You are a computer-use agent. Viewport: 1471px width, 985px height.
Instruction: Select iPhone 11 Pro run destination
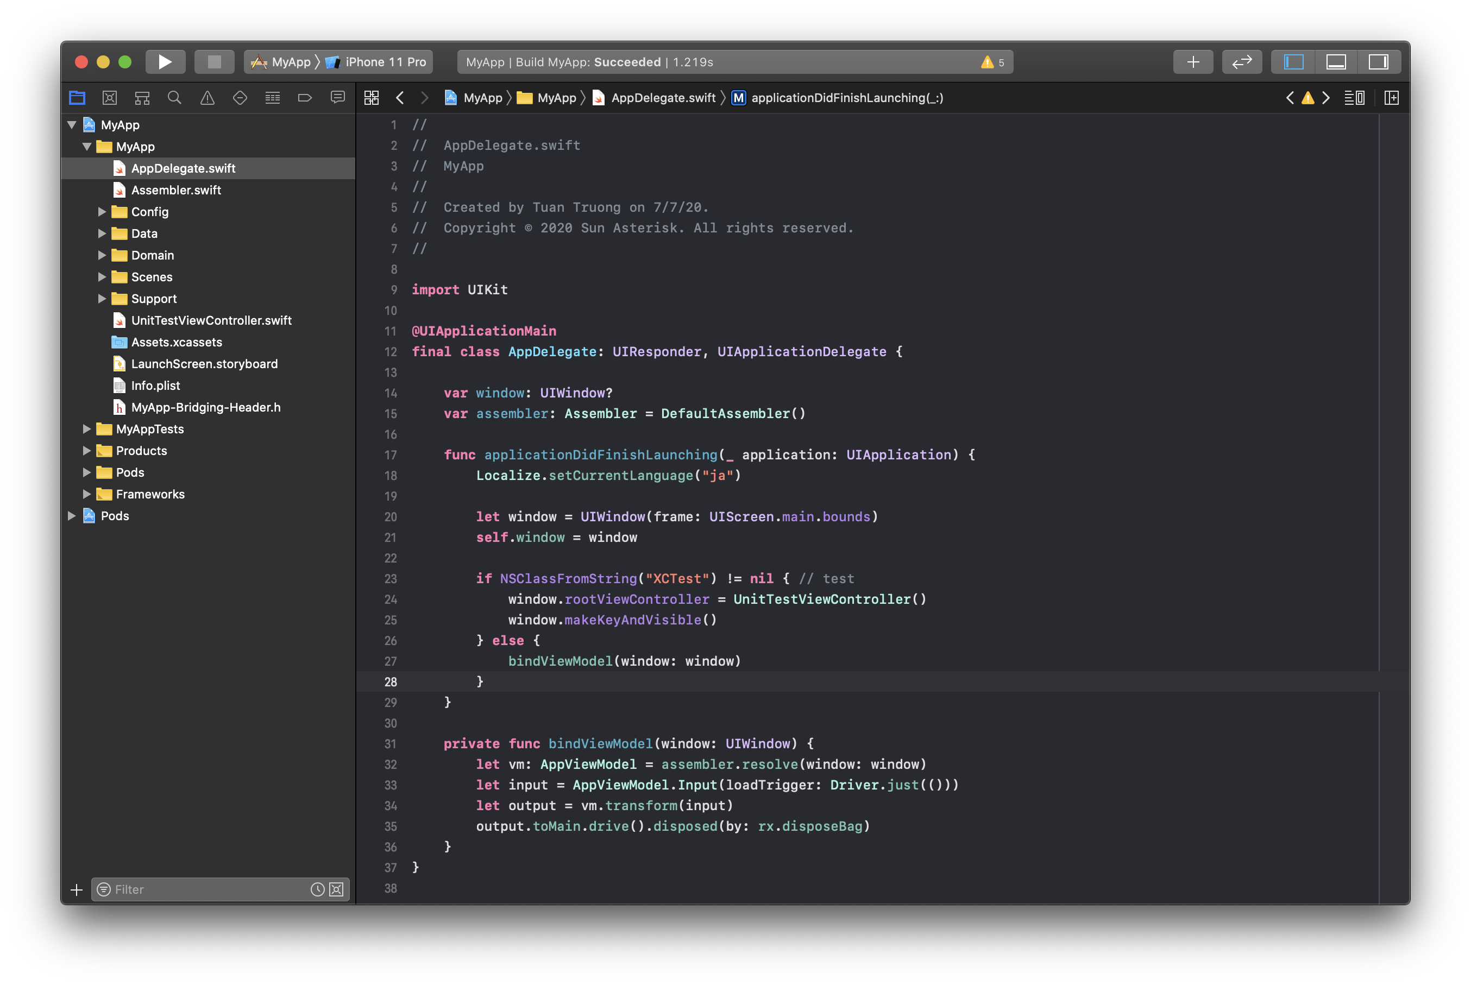tap(385, 61)
